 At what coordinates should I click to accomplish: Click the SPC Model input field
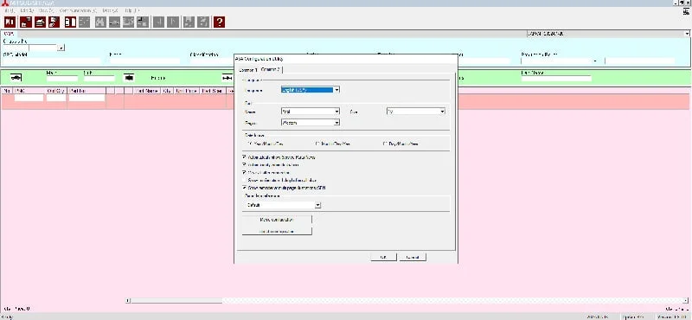coord(52,61)
